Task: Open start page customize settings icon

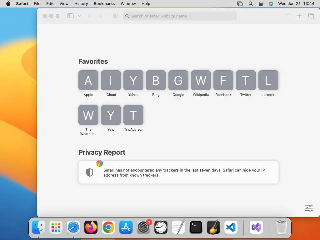Action: click(x=308, y=208)
